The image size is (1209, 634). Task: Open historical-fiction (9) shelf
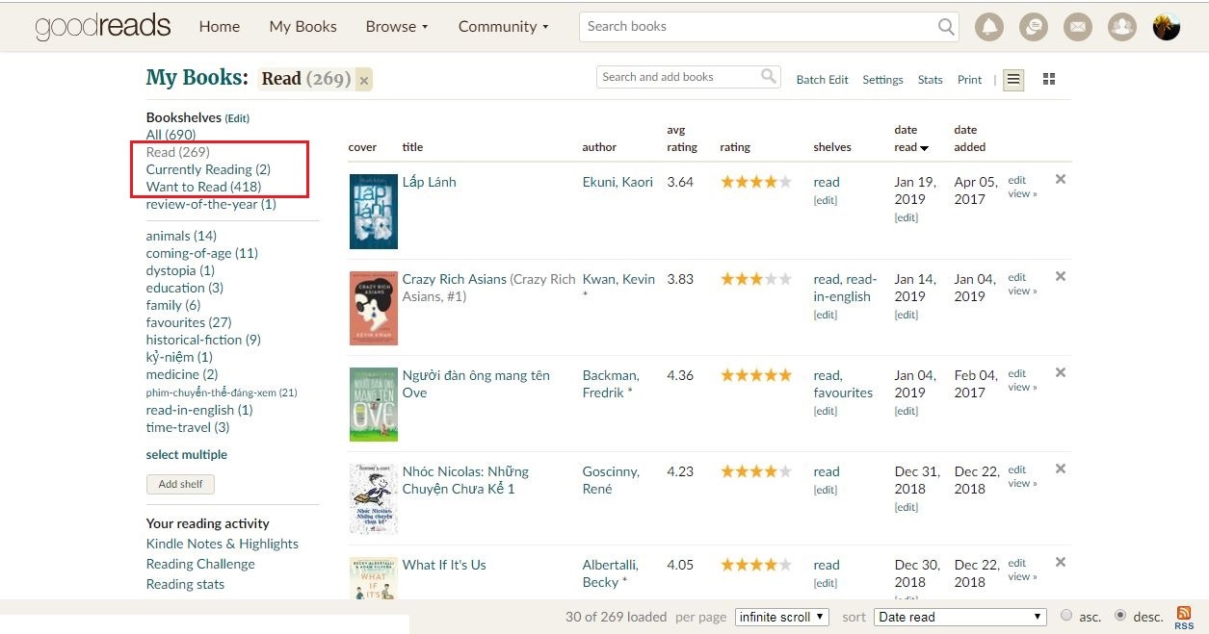point(203,340)
